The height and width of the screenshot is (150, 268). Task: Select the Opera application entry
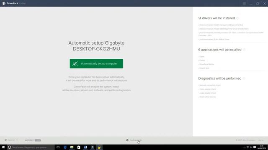tap(201, 57)
